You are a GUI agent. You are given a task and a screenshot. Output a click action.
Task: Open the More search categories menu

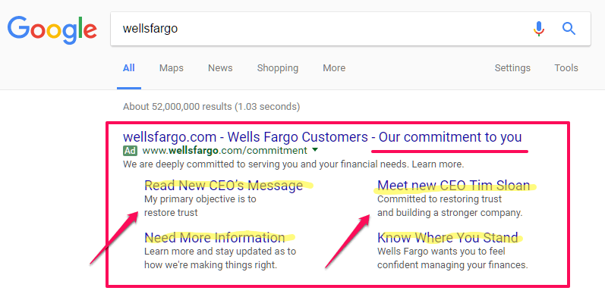(334, 68)
